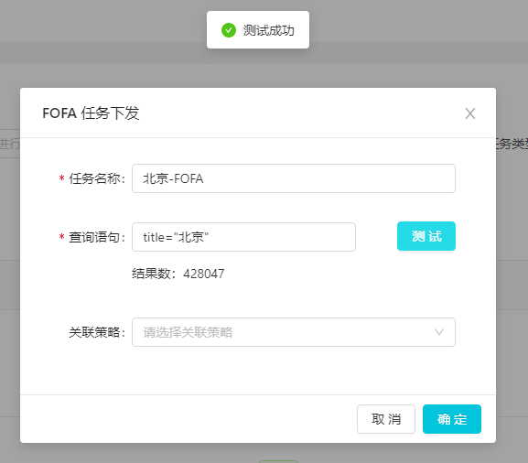Click the partially hidden 进行 tab behind dialog
The width and height of the screenshot is (528, 463).
[10, 144]
